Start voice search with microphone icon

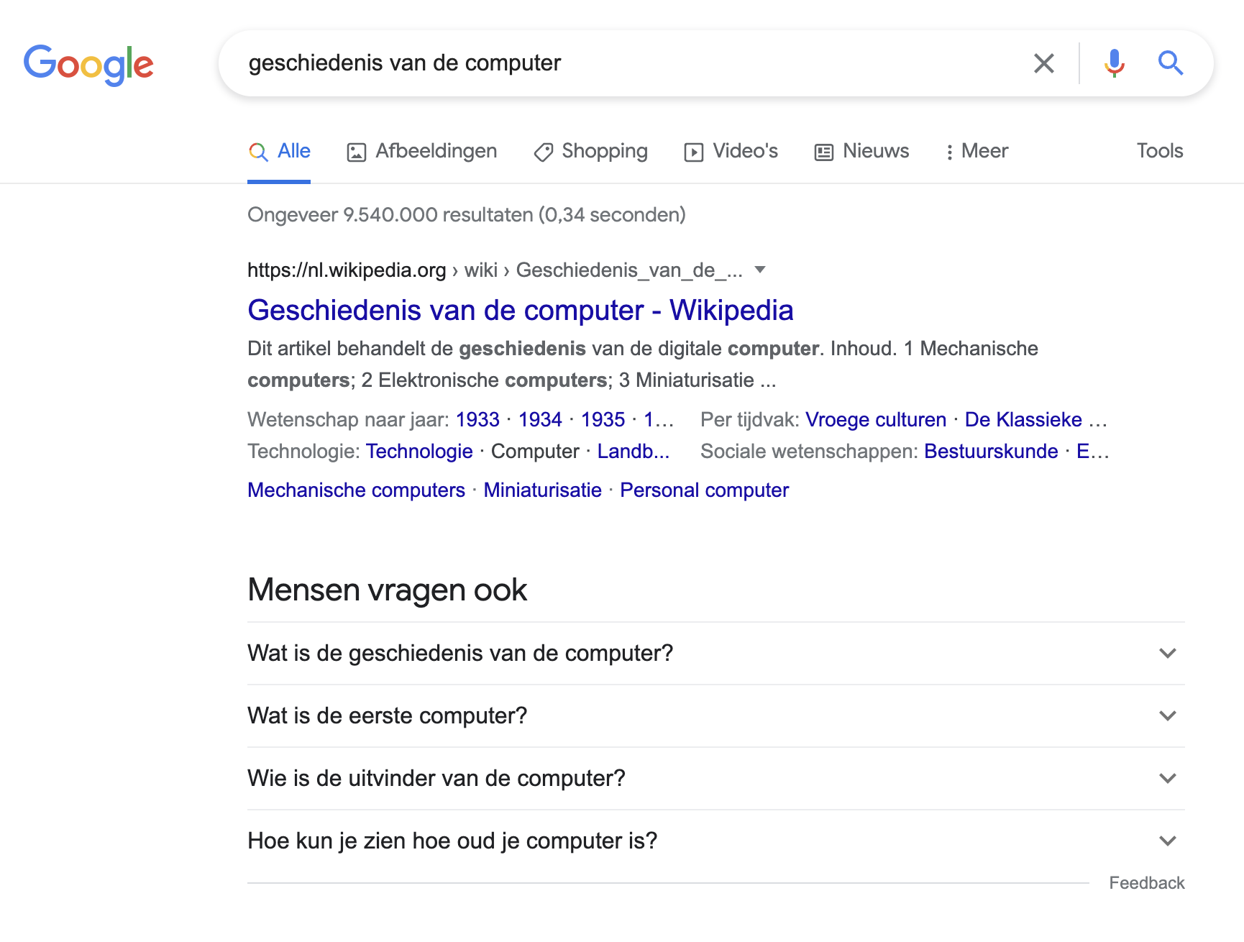1114,63
